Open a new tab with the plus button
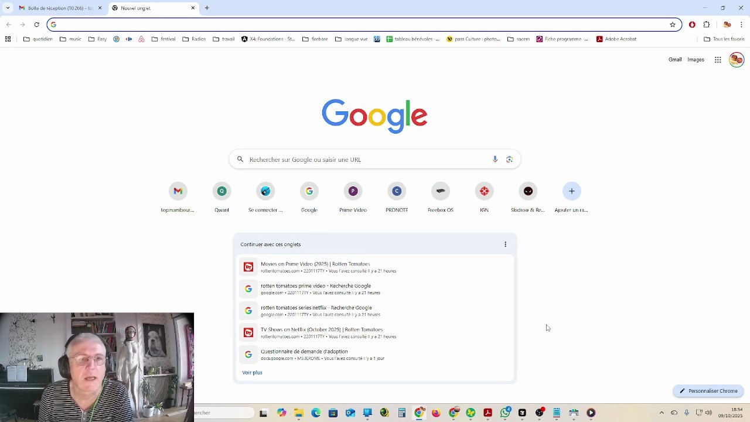The height and width of the screenshot is (422, 750). coord(207,8)
